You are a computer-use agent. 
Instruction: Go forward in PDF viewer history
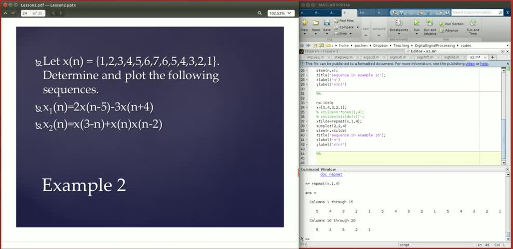[x=61, y=13]
